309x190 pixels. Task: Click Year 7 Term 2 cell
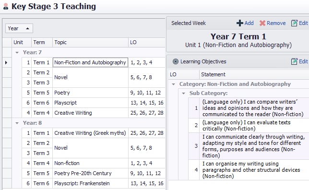[x=42, y=72]
